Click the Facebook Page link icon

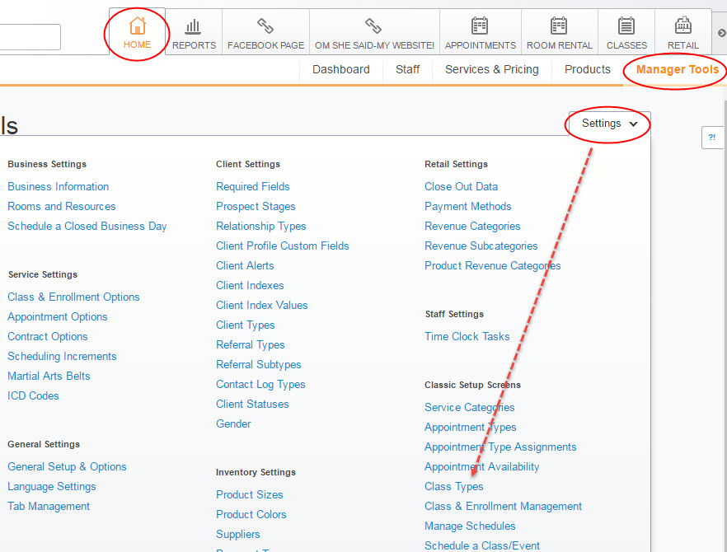pyautogui.click(x=265, y=26)
